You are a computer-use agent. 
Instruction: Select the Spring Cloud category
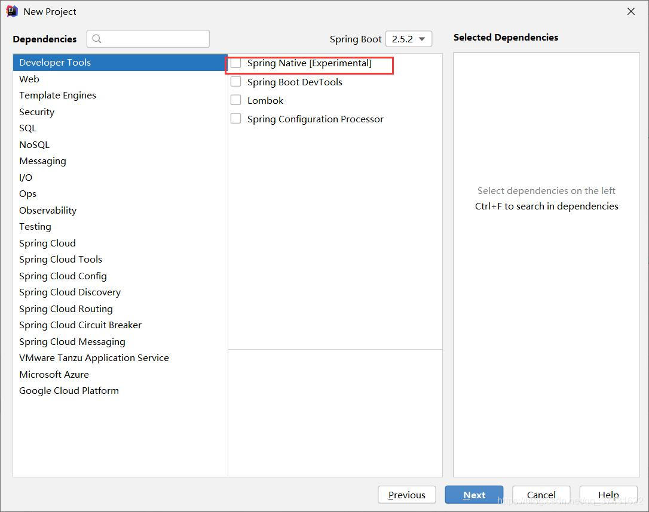pyautogui.click(x=120, y=243)
